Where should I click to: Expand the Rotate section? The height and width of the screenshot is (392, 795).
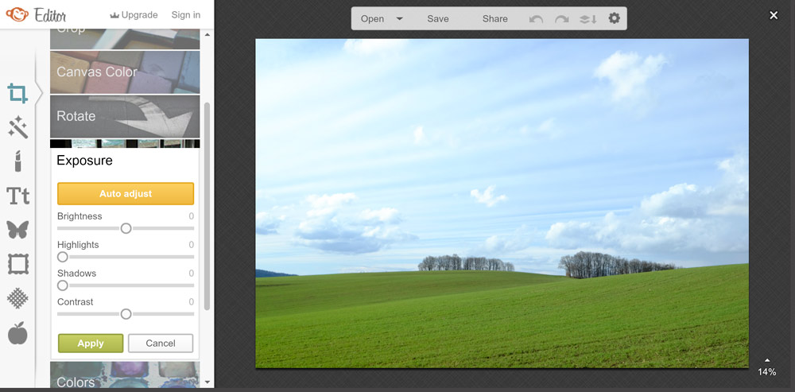pyautogui.click(x=125, y=116)
